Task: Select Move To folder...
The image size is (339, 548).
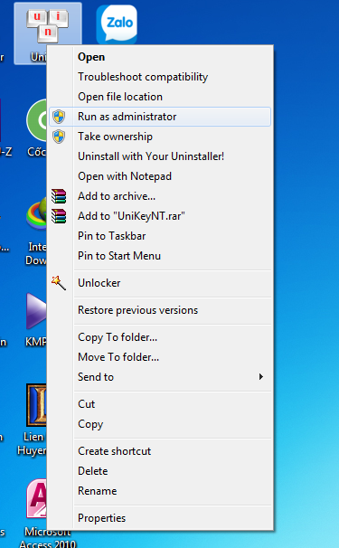Action: pos(160,357)
